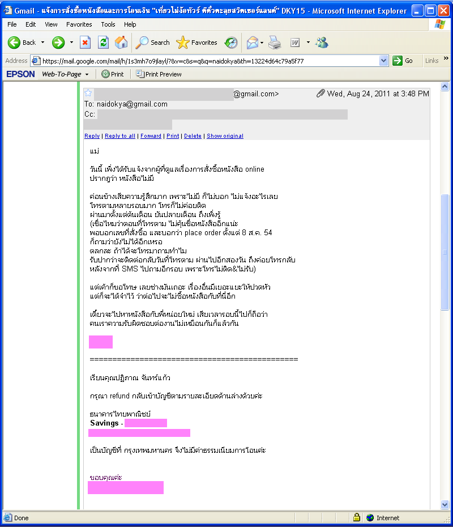Click the Reply link
This screenshot has height=527, width=453.
tap(92, 136)
